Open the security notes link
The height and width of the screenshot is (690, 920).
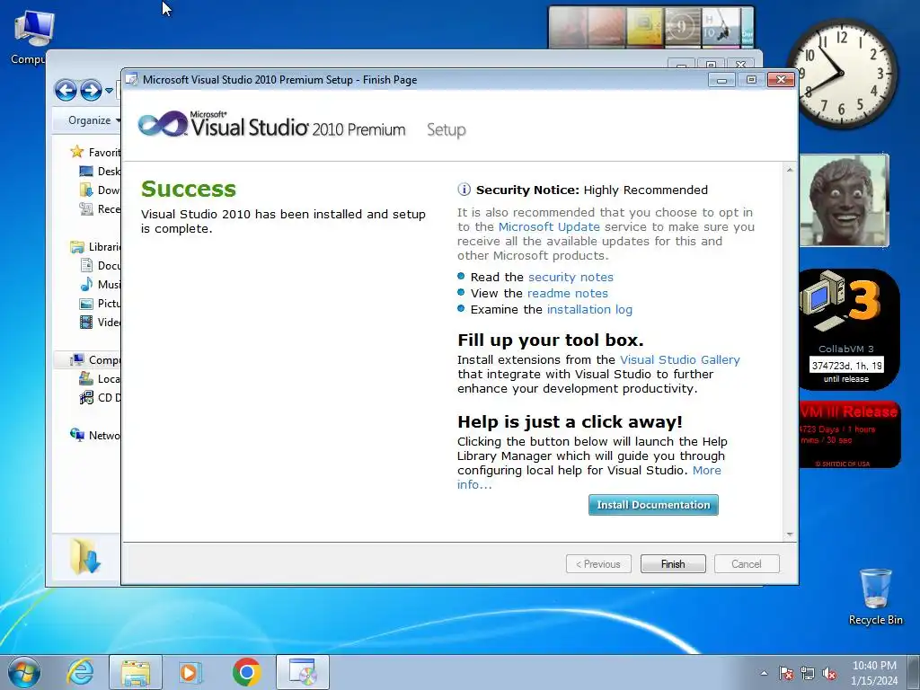tap(571, 277)
